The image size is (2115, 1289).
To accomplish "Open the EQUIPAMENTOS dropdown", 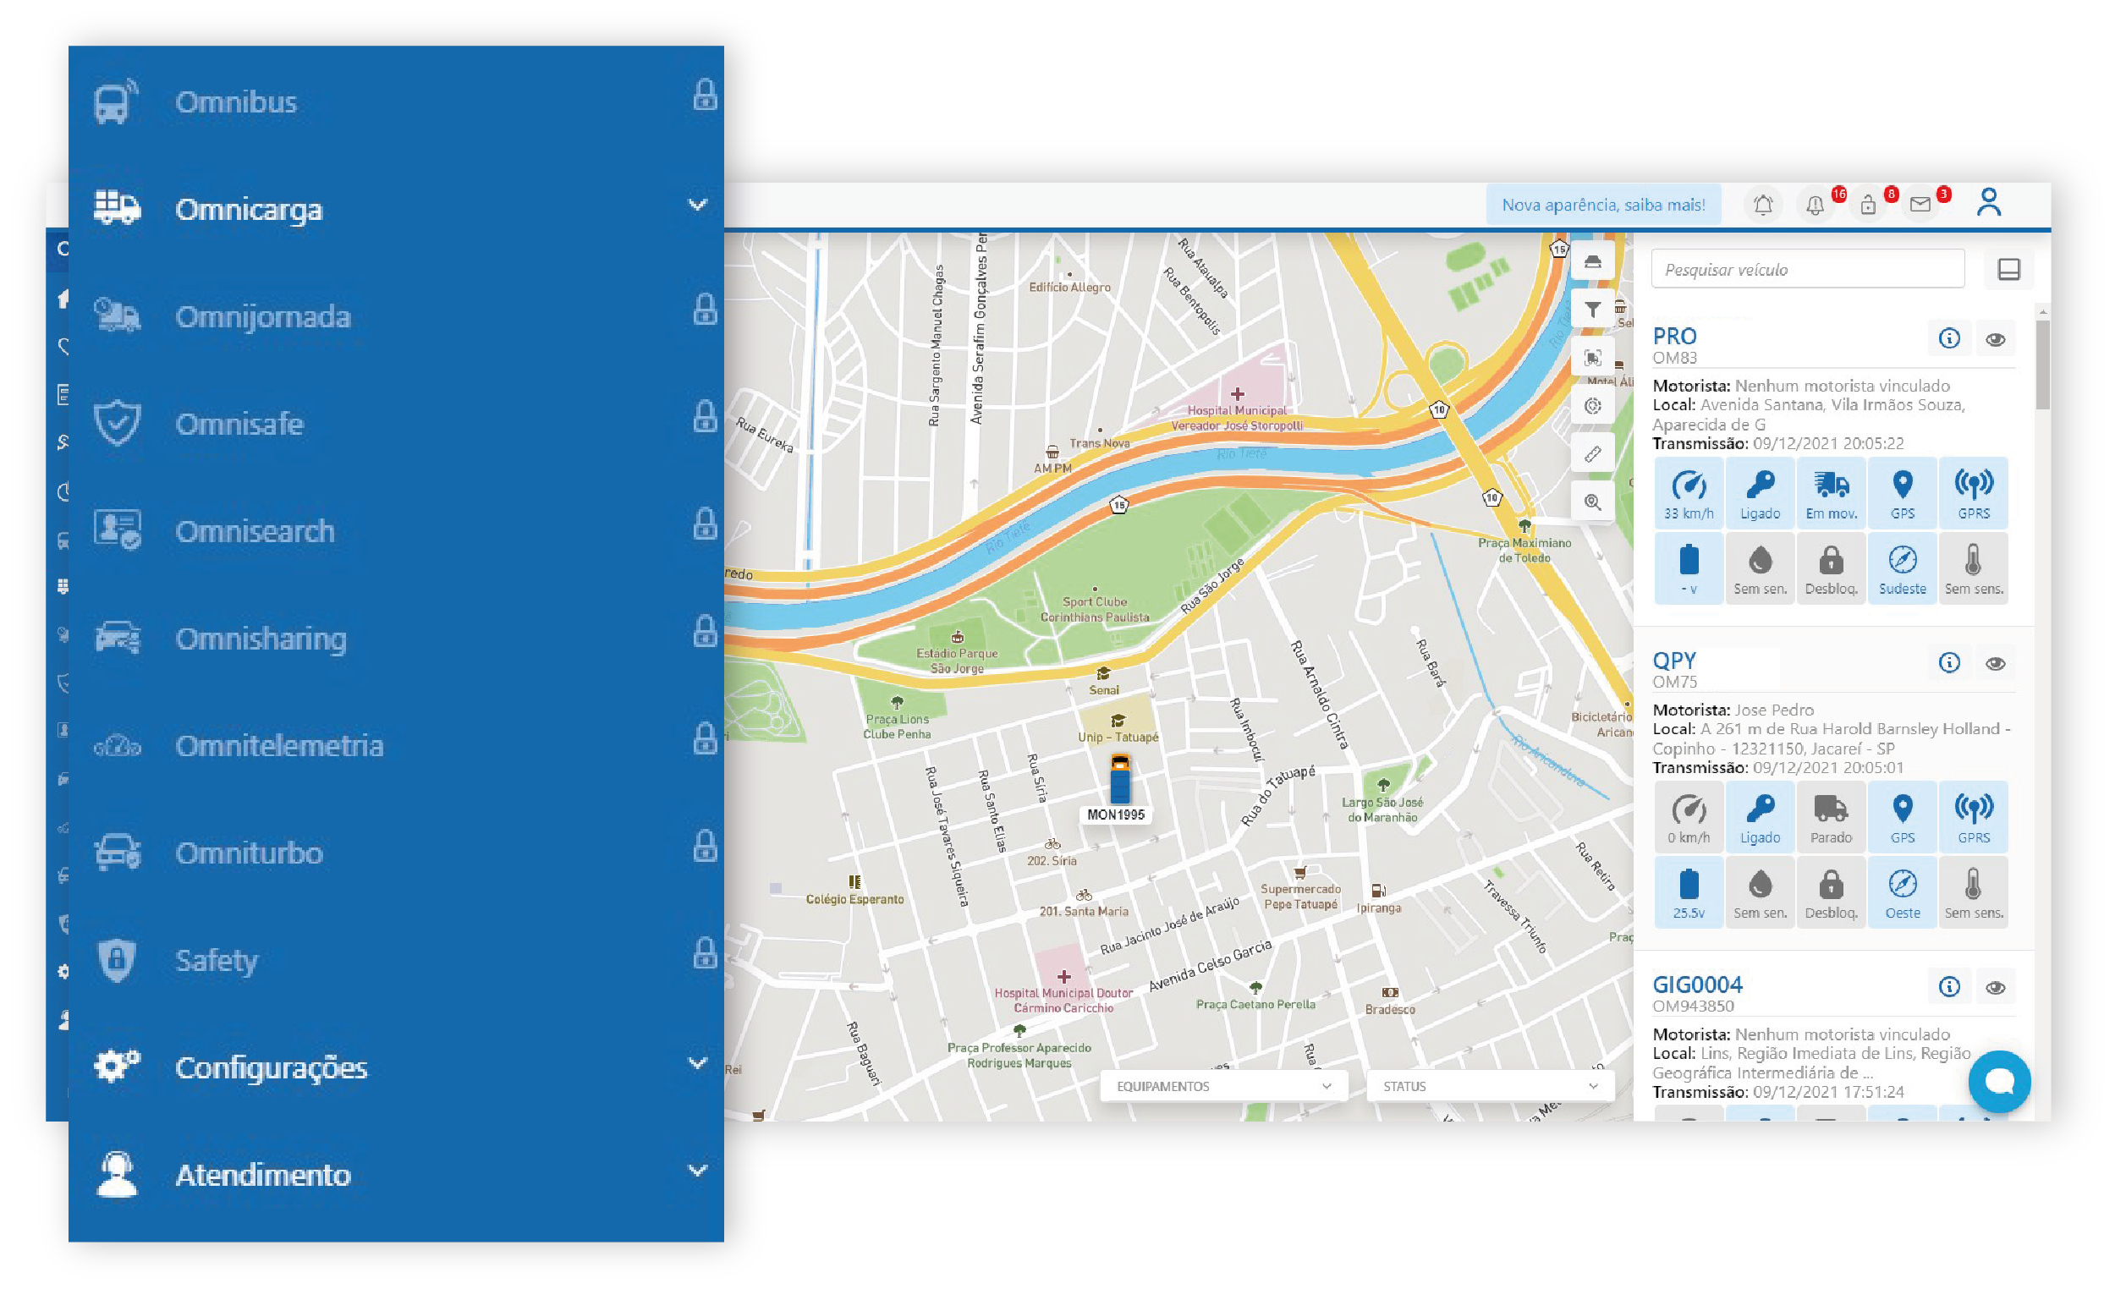I will click(1223, 1087).
